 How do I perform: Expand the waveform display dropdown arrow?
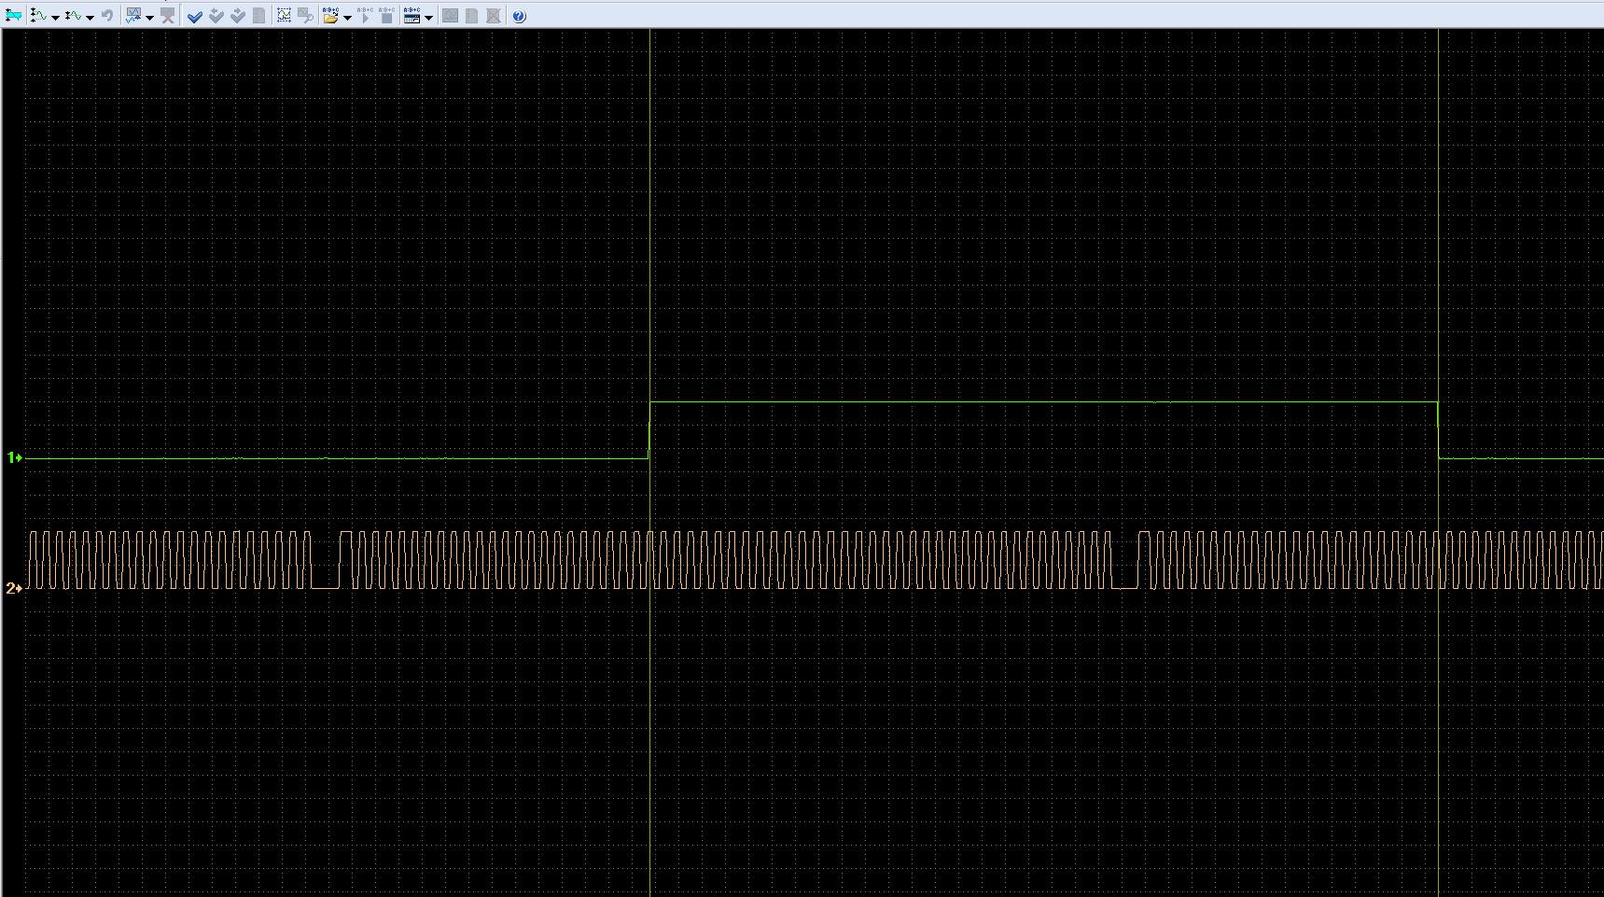coord(149,18)
